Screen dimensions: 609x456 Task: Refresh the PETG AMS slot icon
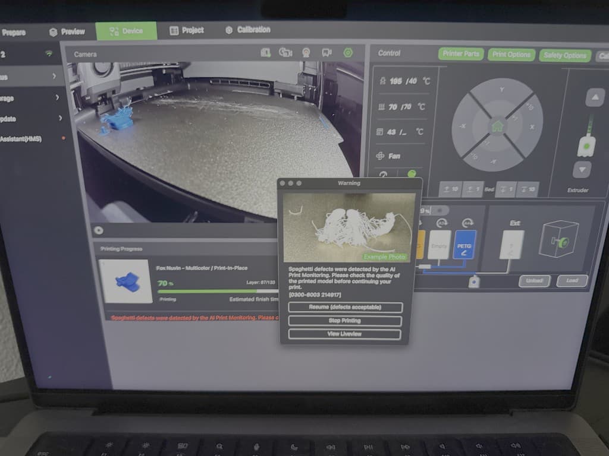coord(467,223)
